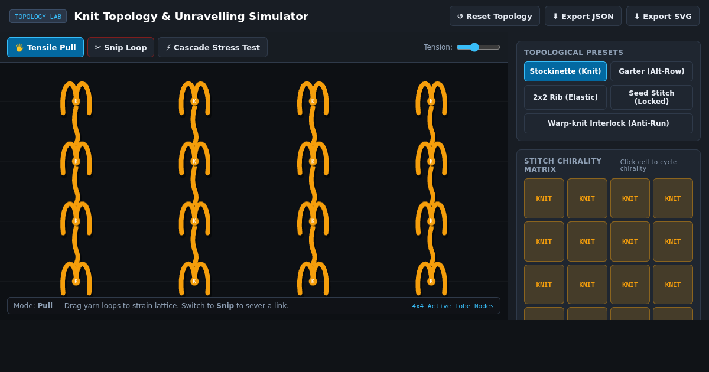The width and height of the screenshot is (709, 372).
Task: Click the bottom-left yarn loop node
Action: click(76, 282)
